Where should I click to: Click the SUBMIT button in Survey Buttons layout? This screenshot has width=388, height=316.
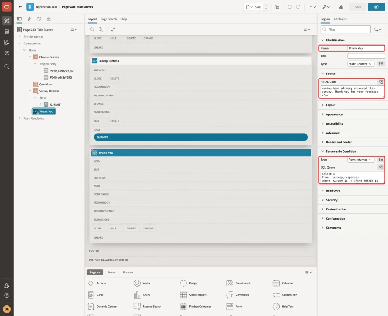[201, 137]
